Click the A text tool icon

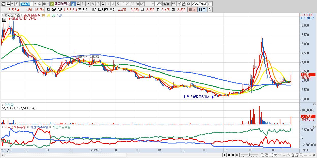click(x=314, y=155)
